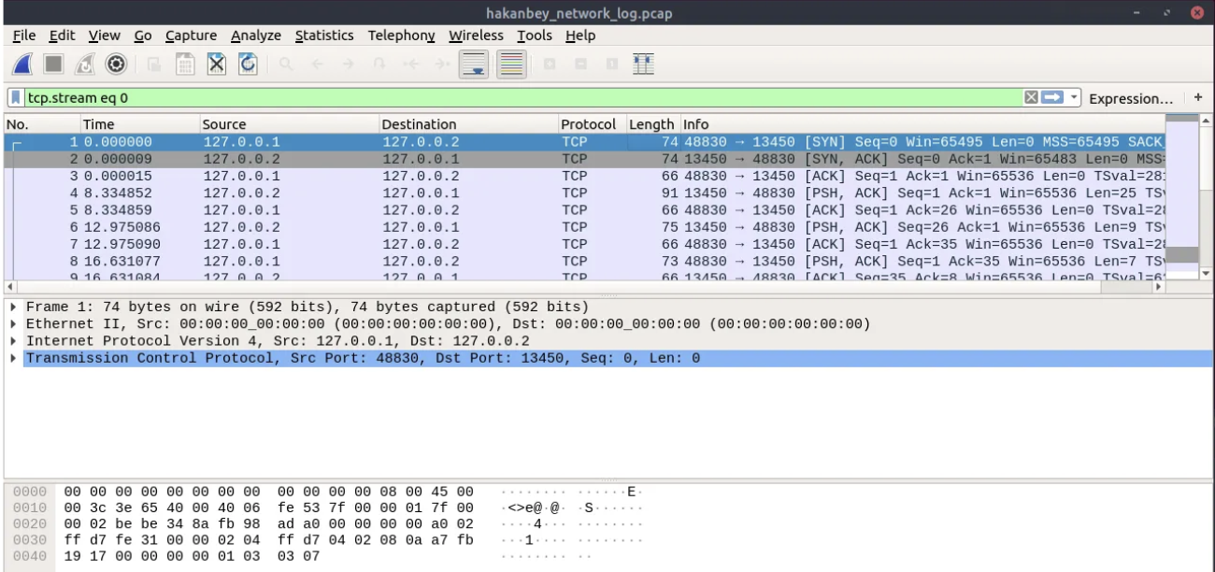The width and height of the screenshot is (1215, 572).
Task: Expand Transmission Control Protocol section
Action: (x=12, y=359)
